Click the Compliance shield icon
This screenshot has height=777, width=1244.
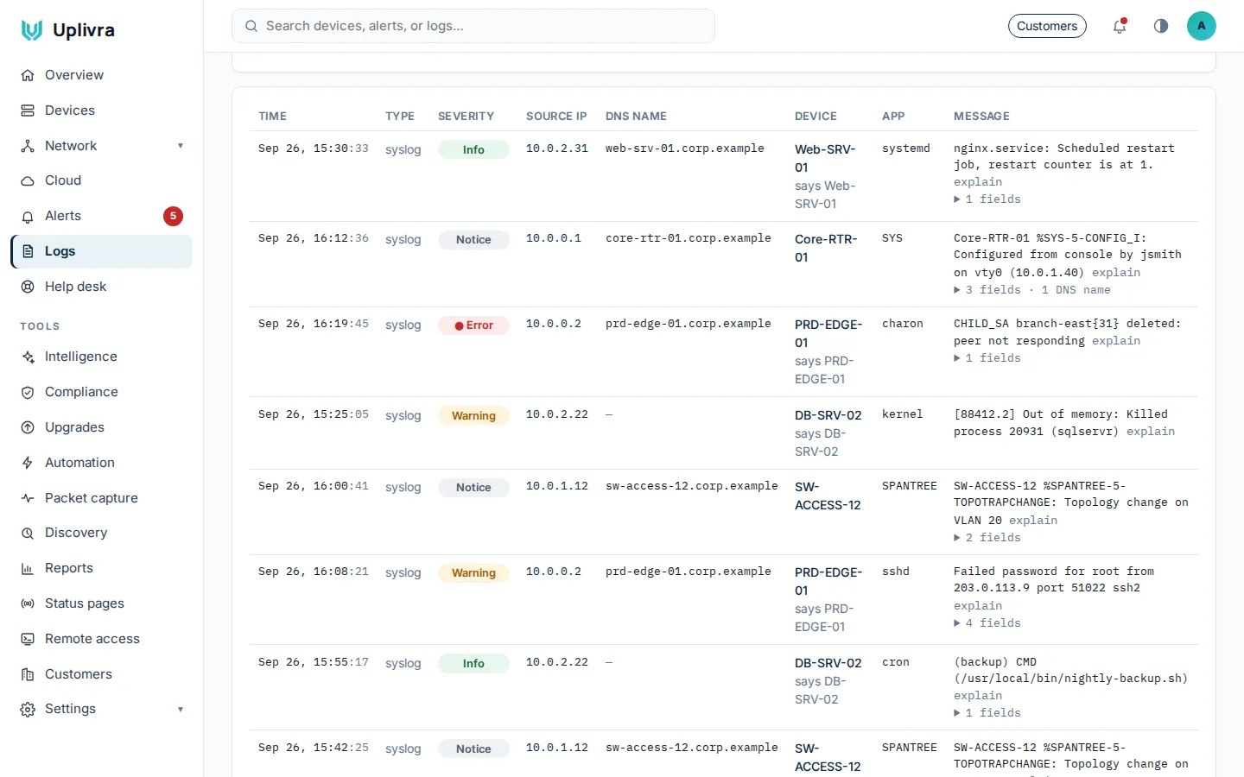tap(28, 392)
